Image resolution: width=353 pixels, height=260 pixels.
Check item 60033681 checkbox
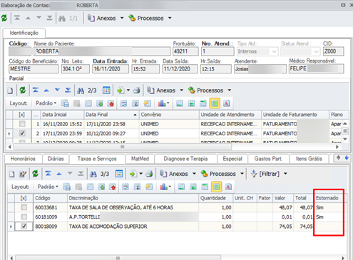[24, 207]
